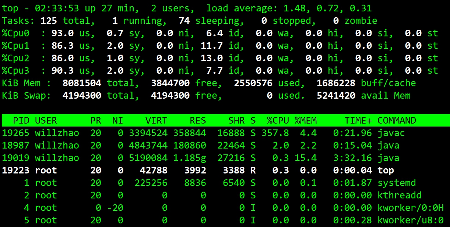Screen dimensions: 450x227
Task: Click the 357.8 CPU usage value
Action: [275, 133]
